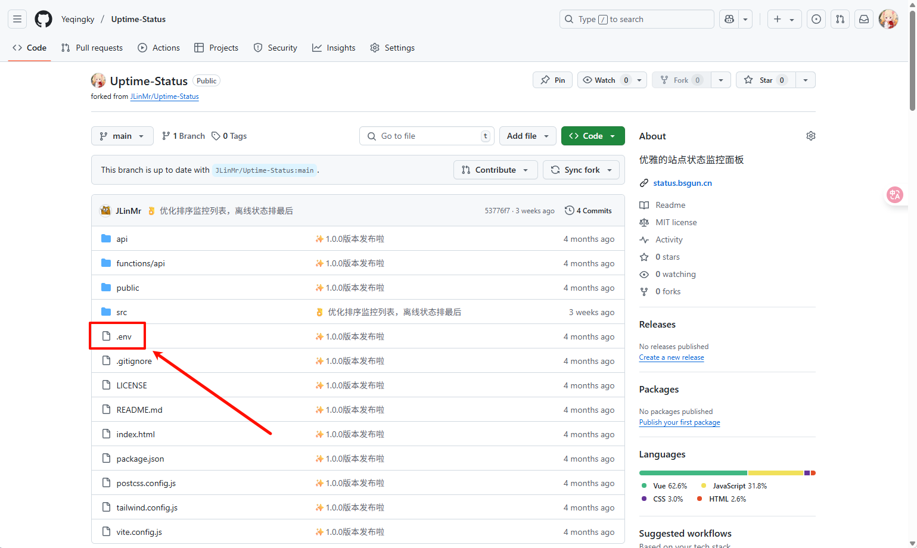Open the public folder
The image size is (917, 548).
coord(128,288)
